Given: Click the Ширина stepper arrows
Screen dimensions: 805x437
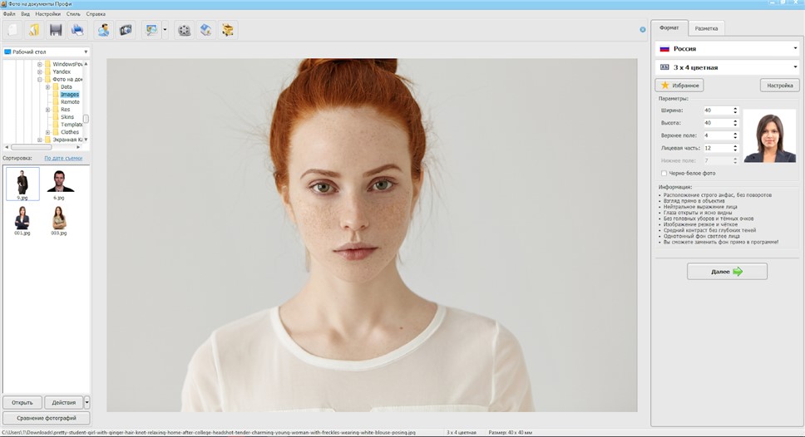Looking at the screenshot, I should (735, 110).
